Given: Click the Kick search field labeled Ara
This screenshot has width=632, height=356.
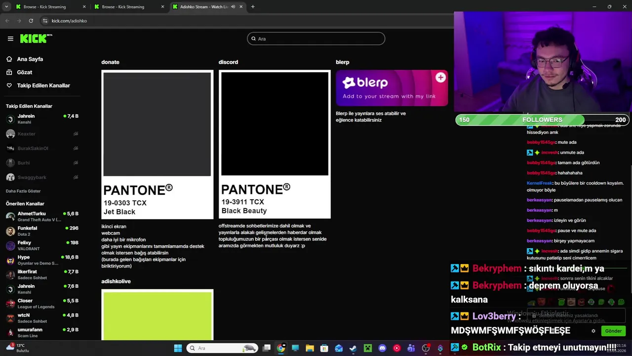Looking at the screenshot, I should click(x=316, y=39).
